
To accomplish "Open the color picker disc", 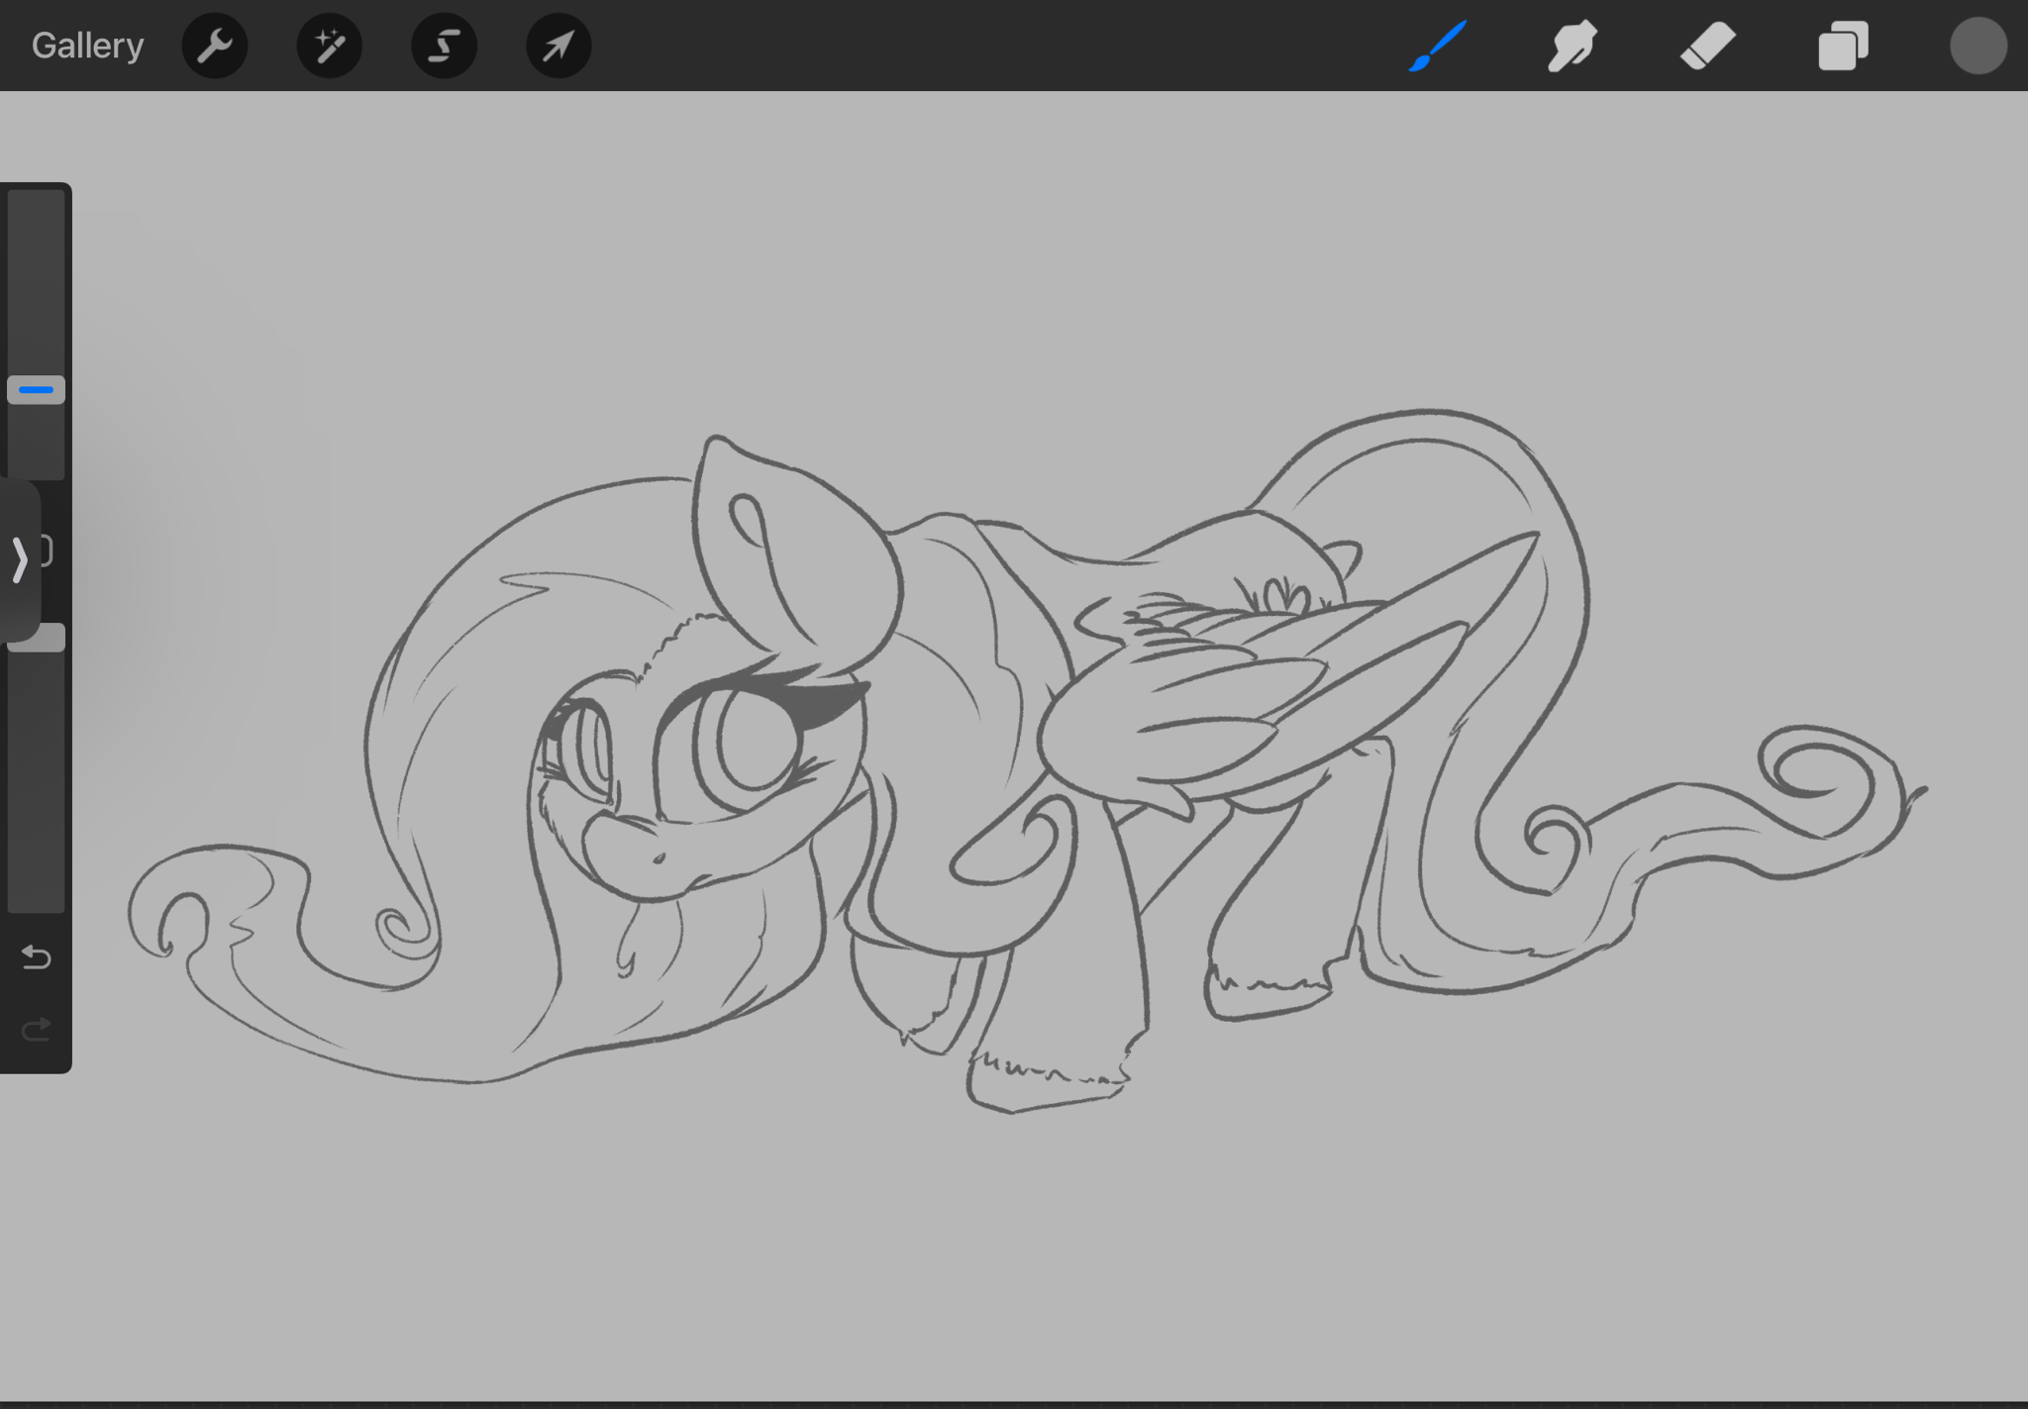I will [1977, 46].
